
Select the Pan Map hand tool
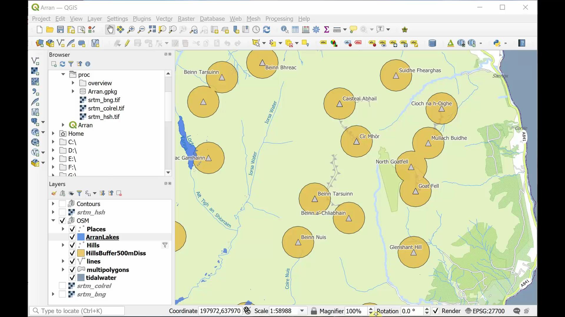coord(110,29)
